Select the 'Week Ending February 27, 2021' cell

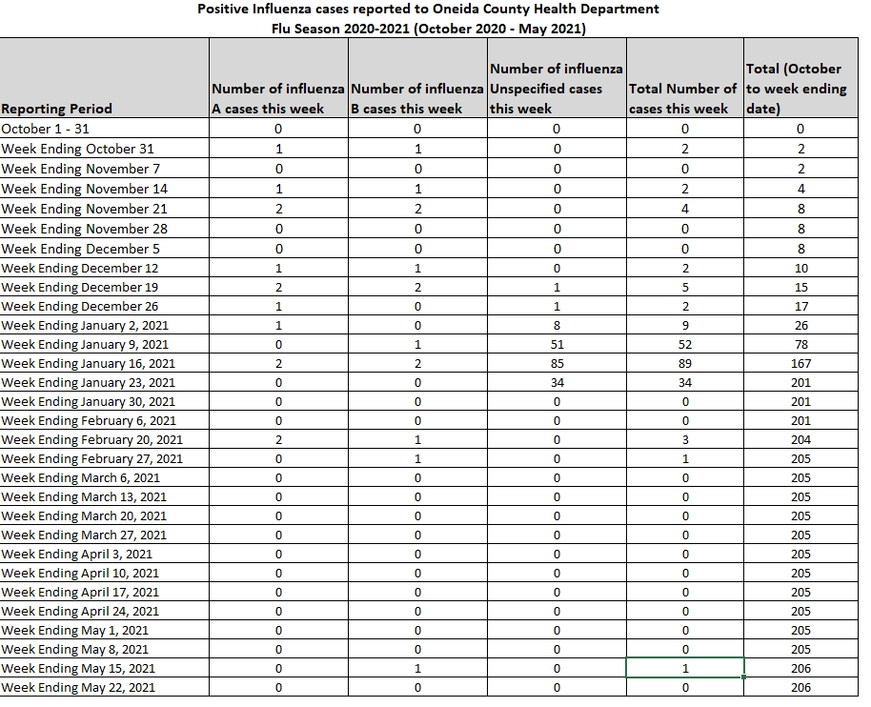click(x=105, y=458)
